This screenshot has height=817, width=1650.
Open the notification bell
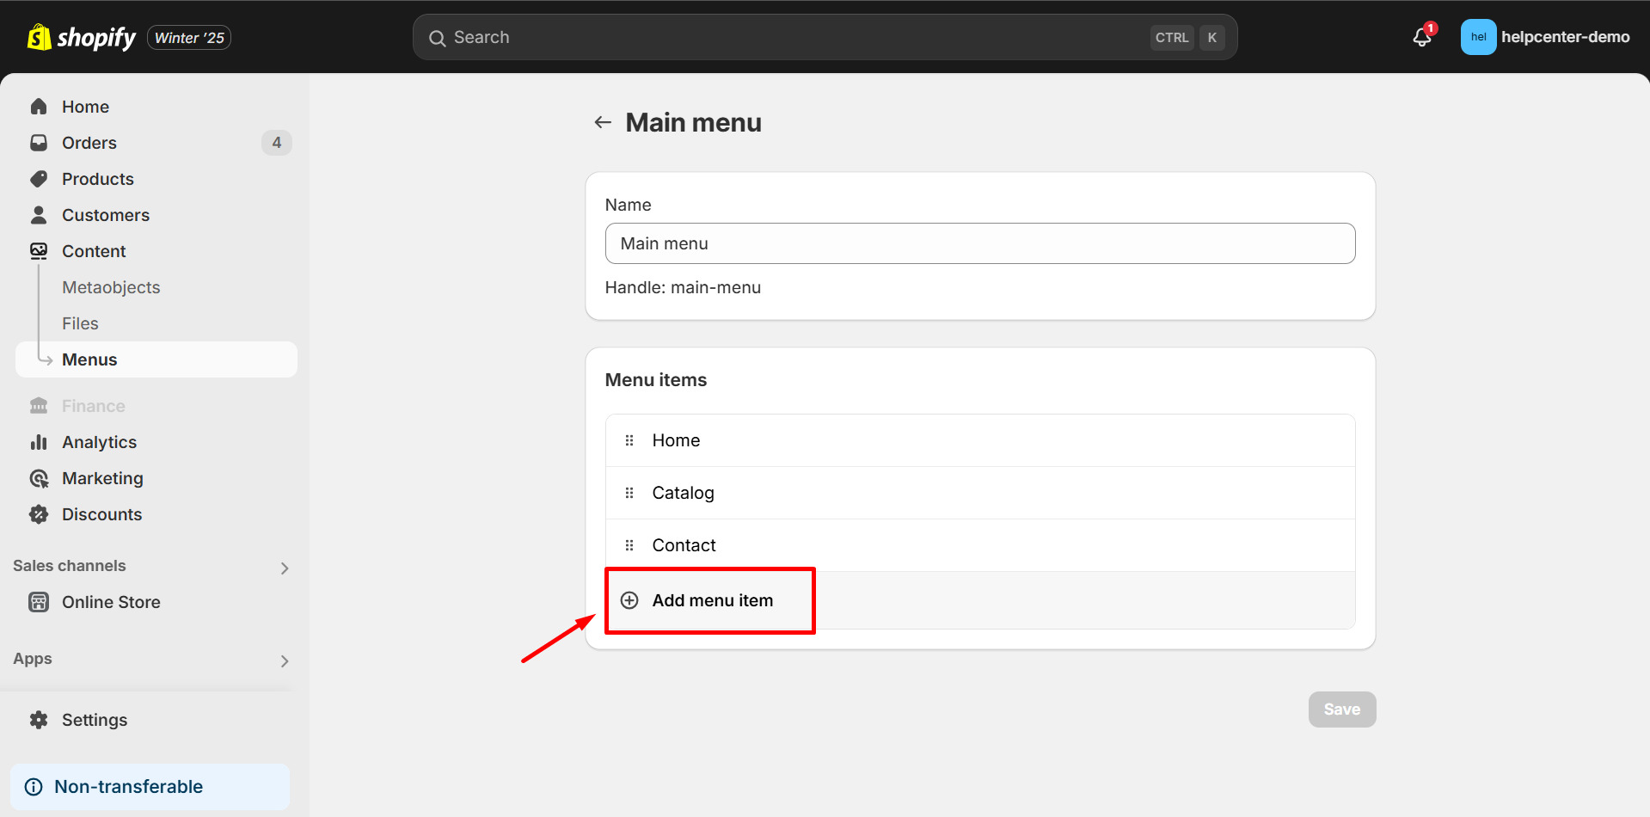[x=1420, y=36]
